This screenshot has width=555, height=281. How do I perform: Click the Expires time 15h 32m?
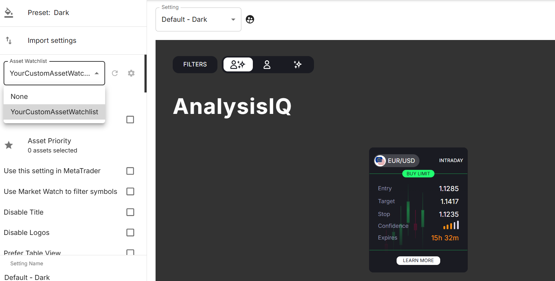(x=445, y=238)
